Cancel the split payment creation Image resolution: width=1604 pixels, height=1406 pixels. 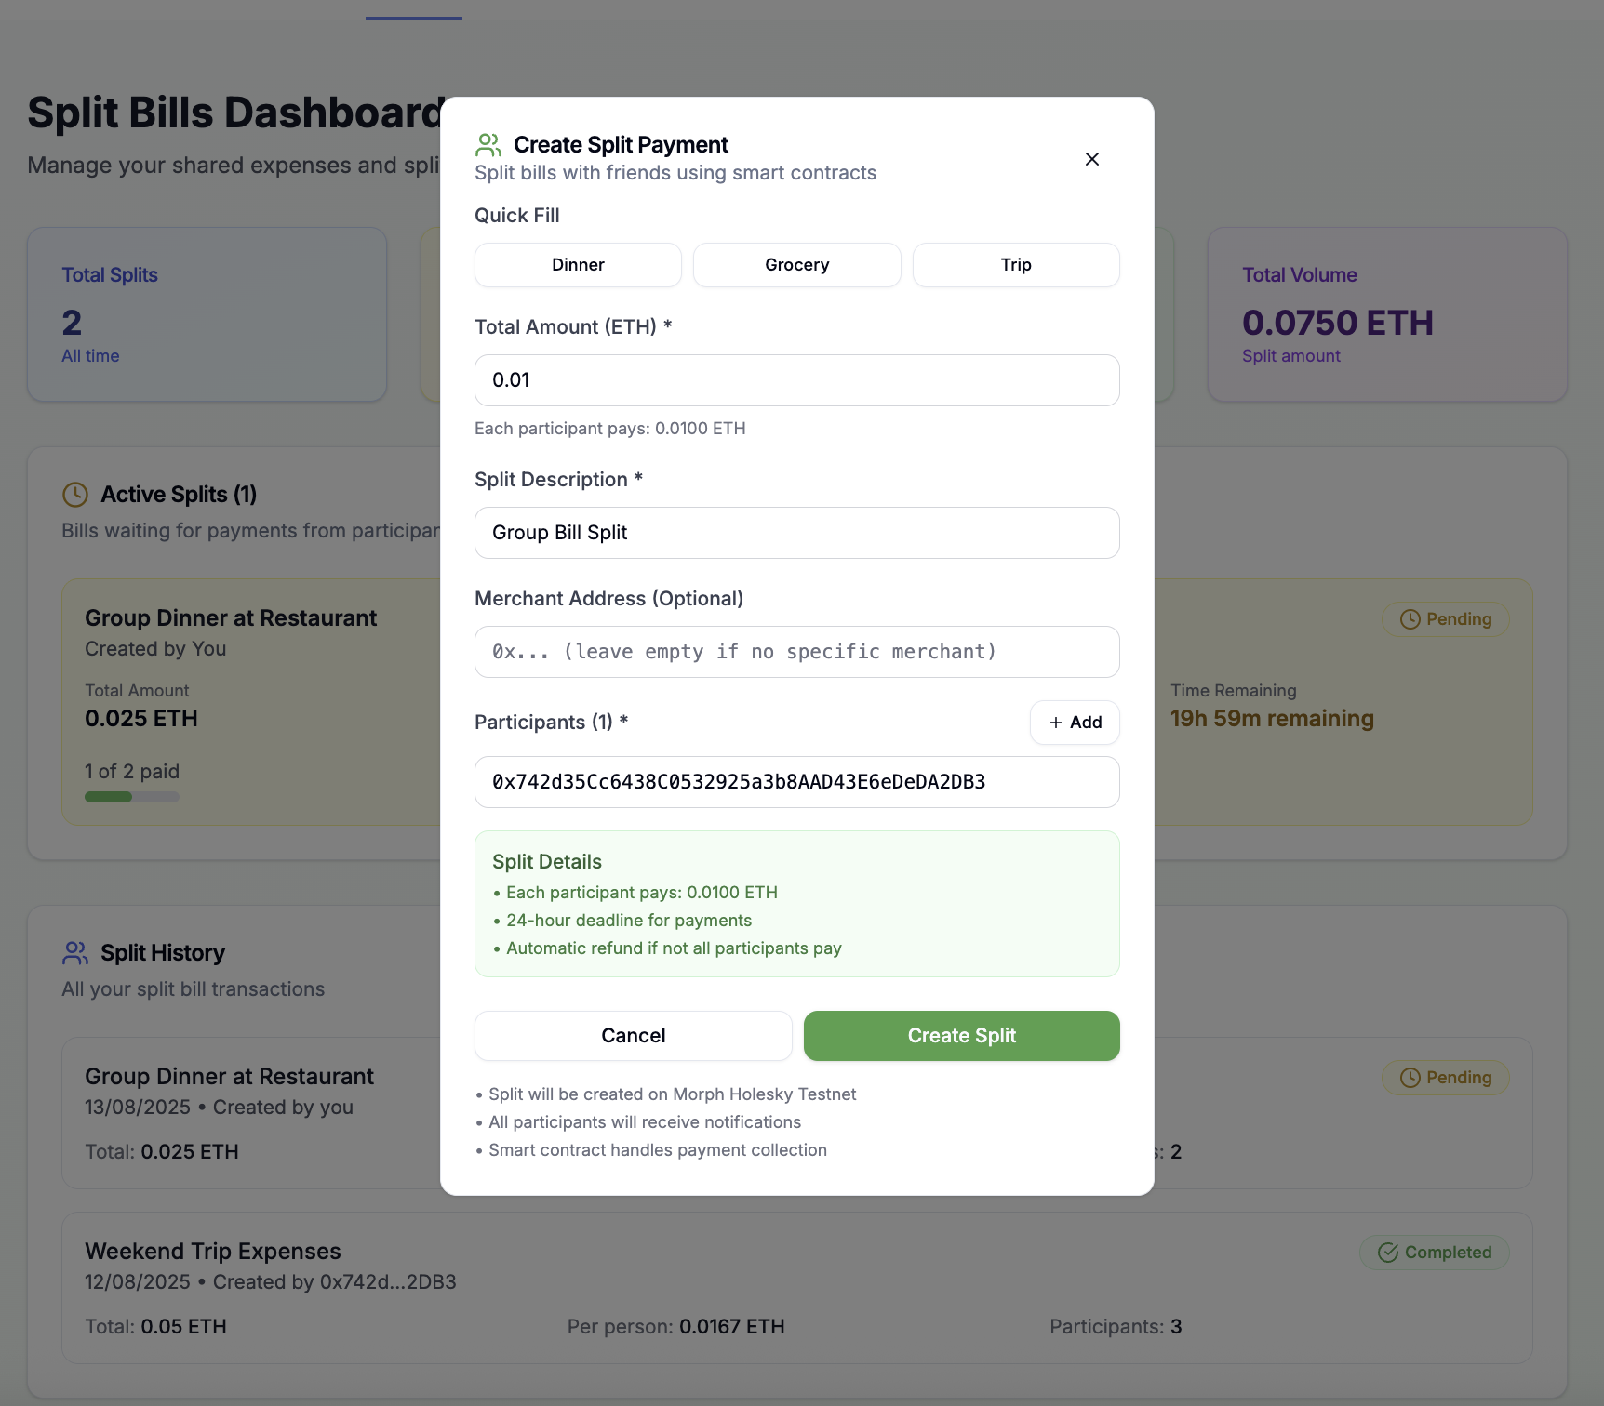point(633,1036)
